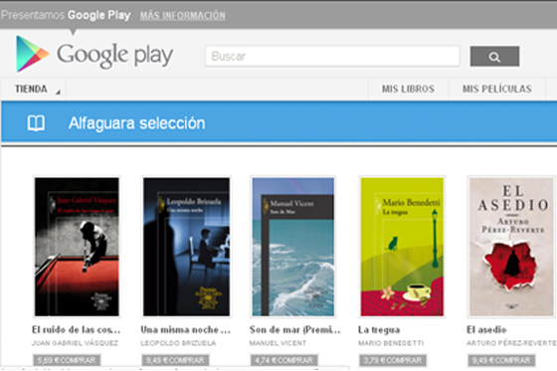Click the Presentamos Google Play banner text

click(x=66, y=15)
